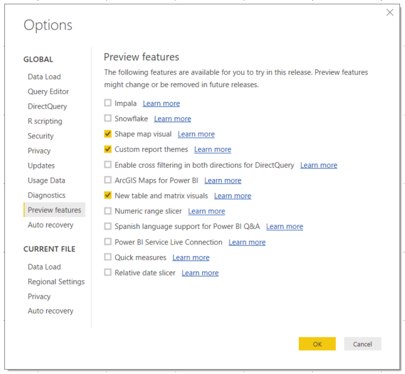This screenshot has width=405, height=374.
Task: Select the Security options page
Action: pyautogui.click(x=41, y=136)
